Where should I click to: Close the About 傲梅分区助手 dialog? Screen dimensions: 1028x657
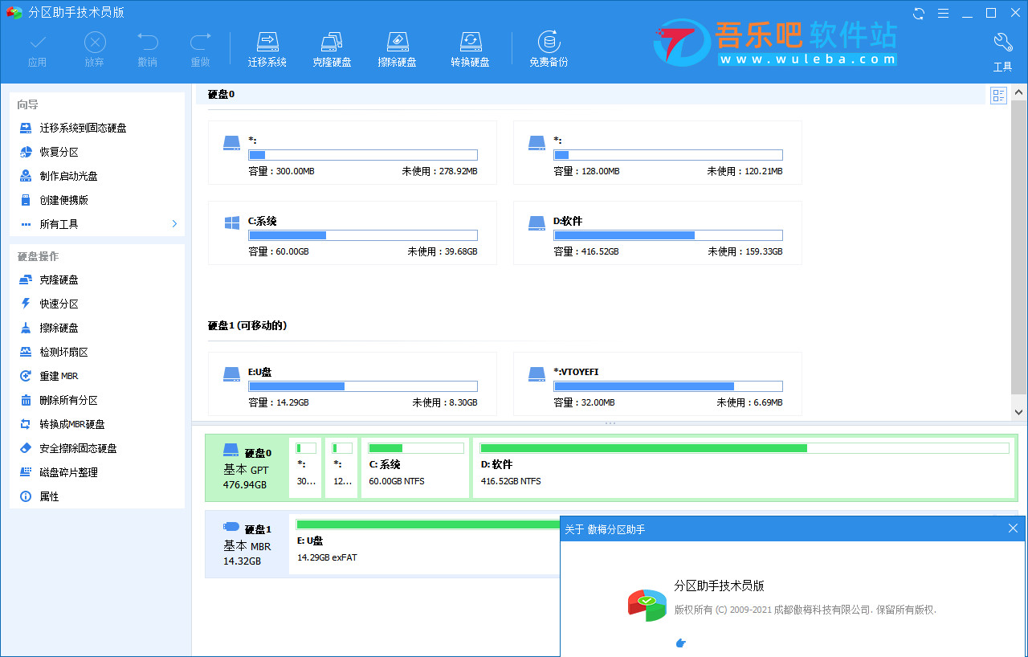tap(1013, 528)
